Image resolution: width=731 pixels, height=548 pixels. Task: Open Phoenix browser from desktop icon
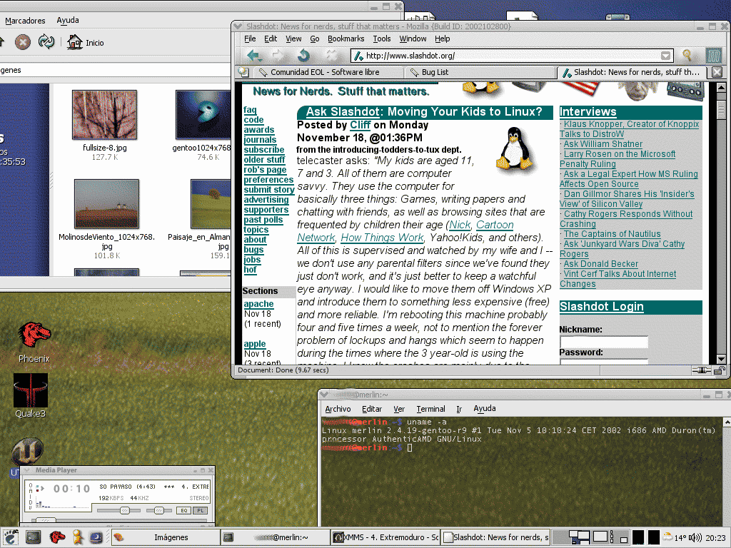[34, 334]
